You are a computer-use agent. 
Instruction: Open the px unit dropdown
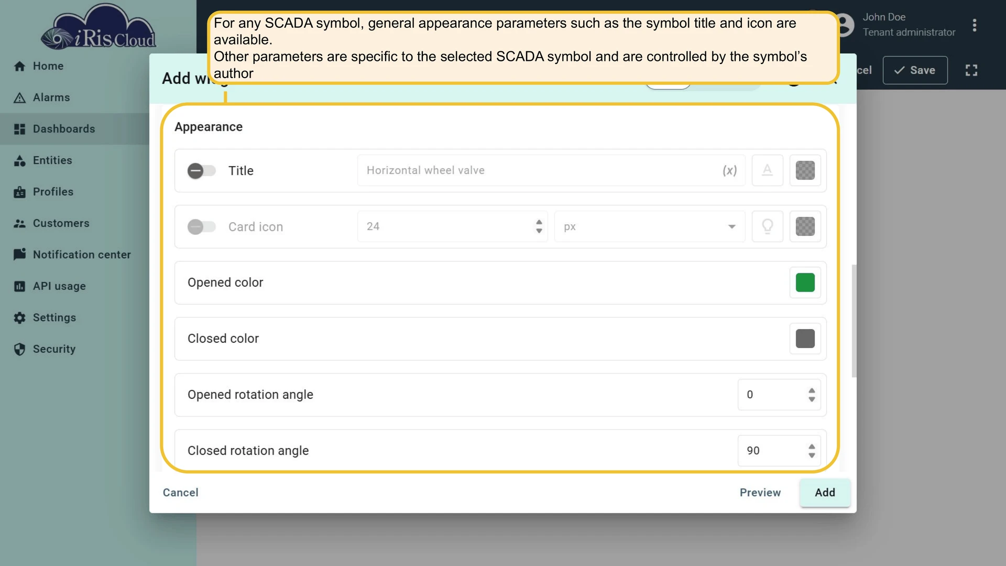[x=650, y=226]
